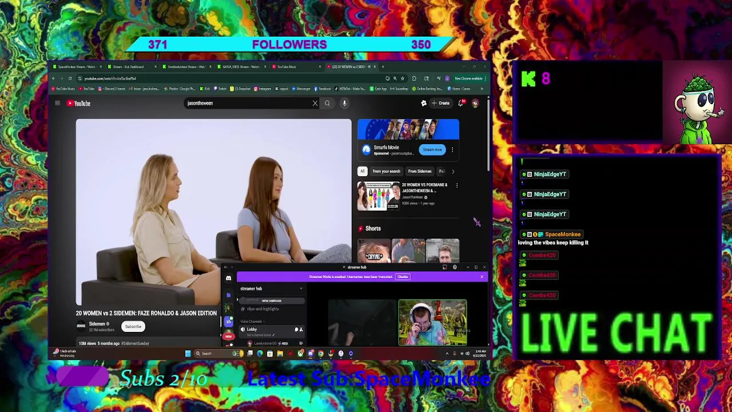732x412 pixels.
Task: Open Discord home logo button
Action: (228, 278)
